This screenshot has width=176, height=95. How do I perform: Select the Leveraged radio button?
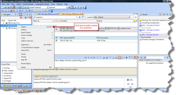[3, 81]
